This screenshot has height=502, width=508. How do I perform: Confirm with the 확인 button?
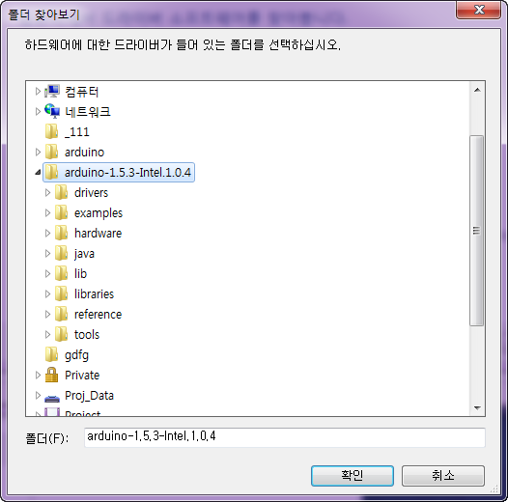353,475
